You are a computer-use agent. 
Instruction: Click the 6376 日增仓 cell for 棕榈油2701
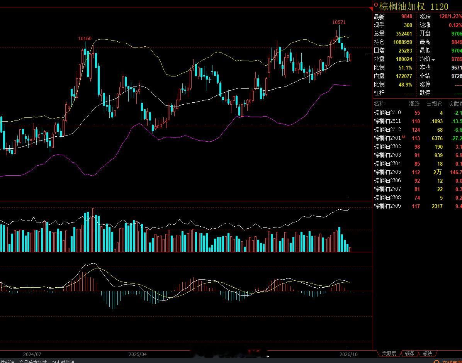click(437, 138)
